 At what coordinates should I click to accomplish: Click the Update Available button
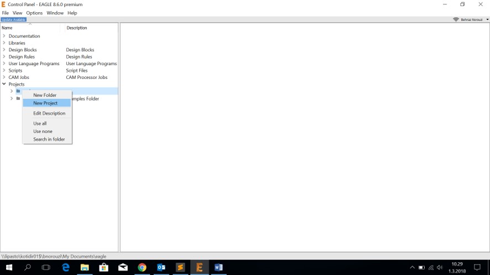click(x=13, y=19)
